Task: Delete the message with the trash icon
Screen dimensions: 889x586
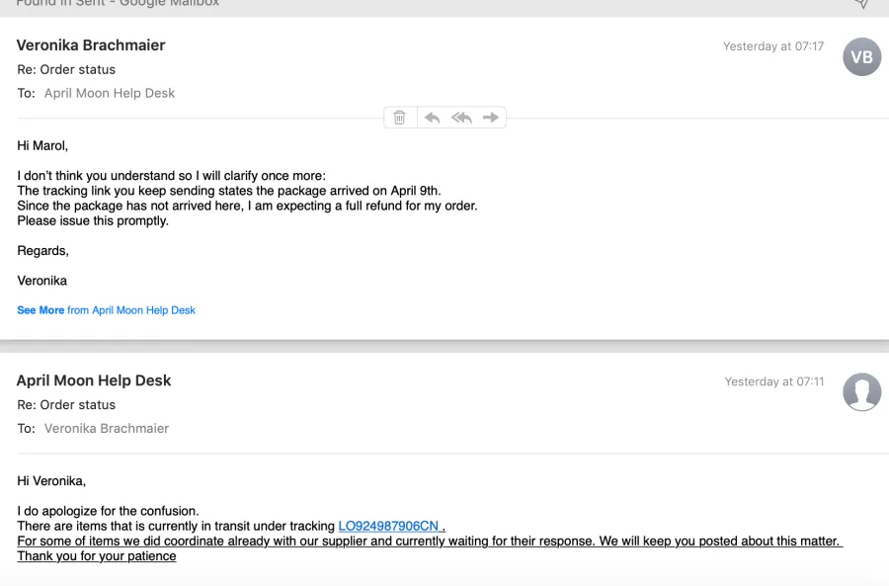Action: click(x=400, y=118)
